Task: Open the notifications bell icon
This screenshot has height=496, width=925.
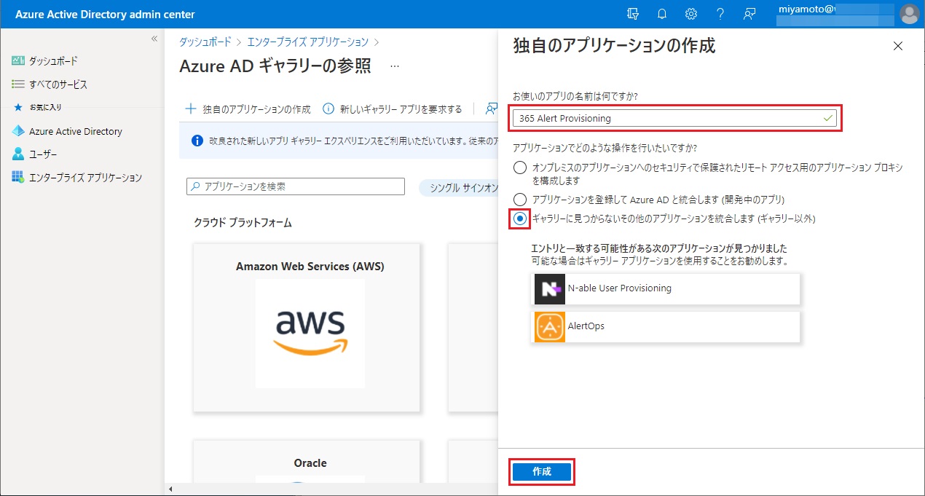Action: point(662,14)
